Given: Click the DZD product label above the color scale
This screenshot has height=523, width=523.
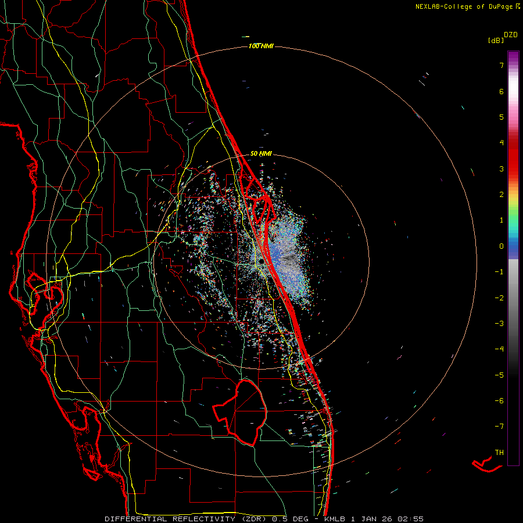Looking at the screenshot, I should 511,35.
